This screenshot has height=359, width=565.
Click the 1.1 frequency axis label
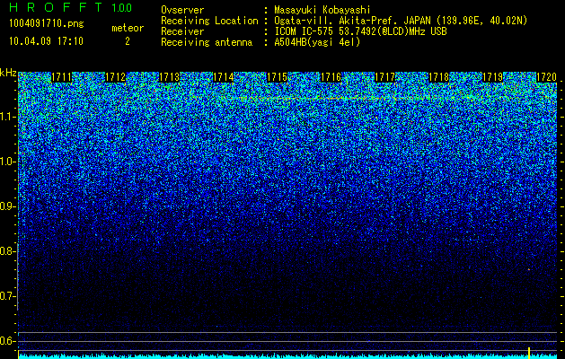pos(8,117)
